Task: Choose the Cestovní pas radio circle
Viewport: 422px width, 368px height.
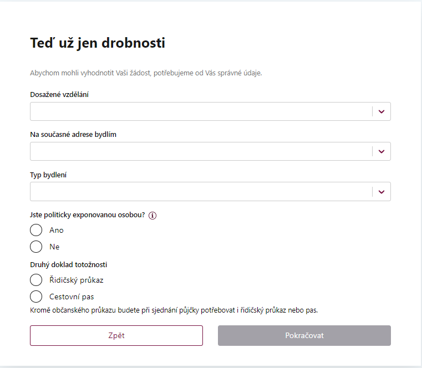Action: point(36,297)
